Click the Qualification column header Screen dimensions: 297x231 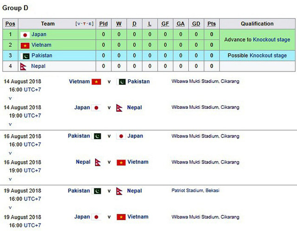point(257,24)
